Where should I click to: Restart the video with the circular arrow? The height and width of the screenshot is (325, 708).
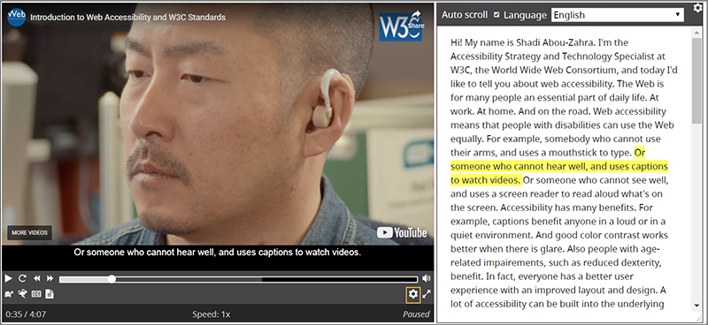[22, 278]
